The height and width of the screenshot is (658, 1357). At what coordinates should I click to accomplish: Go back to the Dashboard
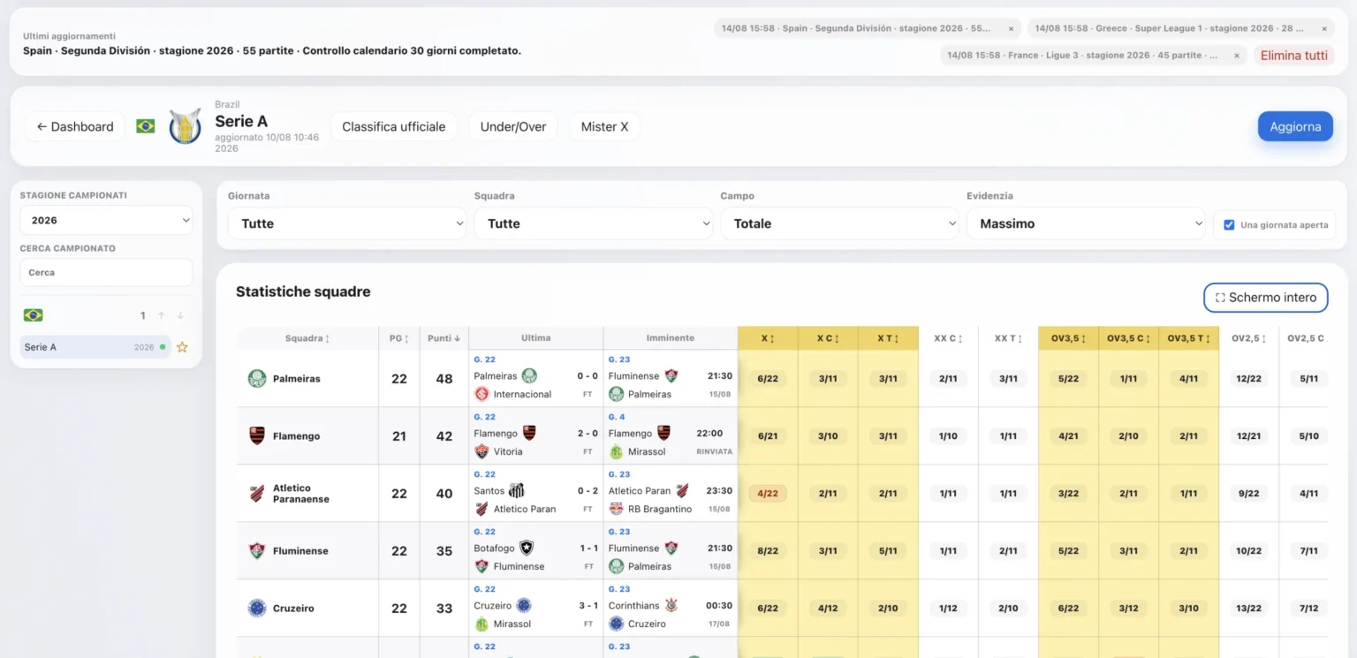point(75,126)
